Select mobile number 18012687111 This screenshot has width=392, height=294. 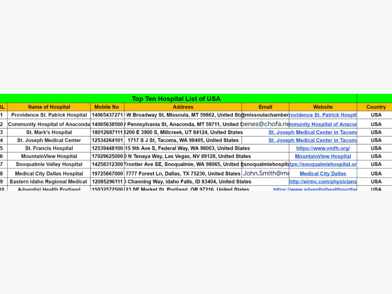(x=107, y=132)
